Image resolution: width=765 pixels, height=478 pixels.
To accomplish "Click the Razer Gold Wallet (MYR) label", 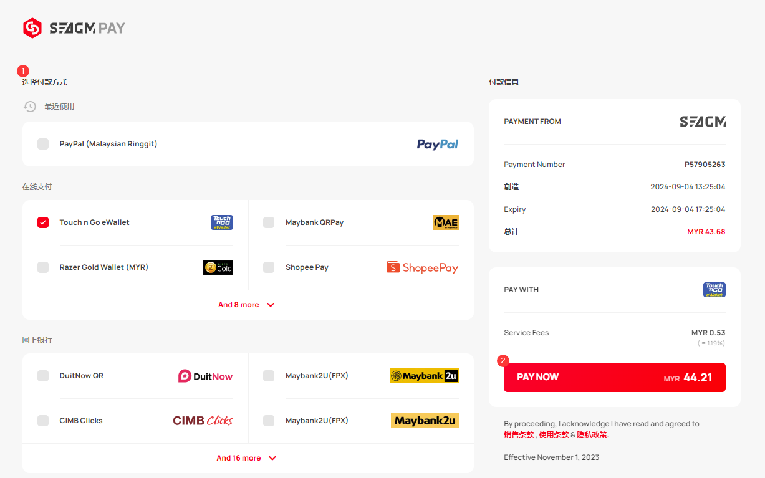I will pyautogui.click(x=103, y=267).
